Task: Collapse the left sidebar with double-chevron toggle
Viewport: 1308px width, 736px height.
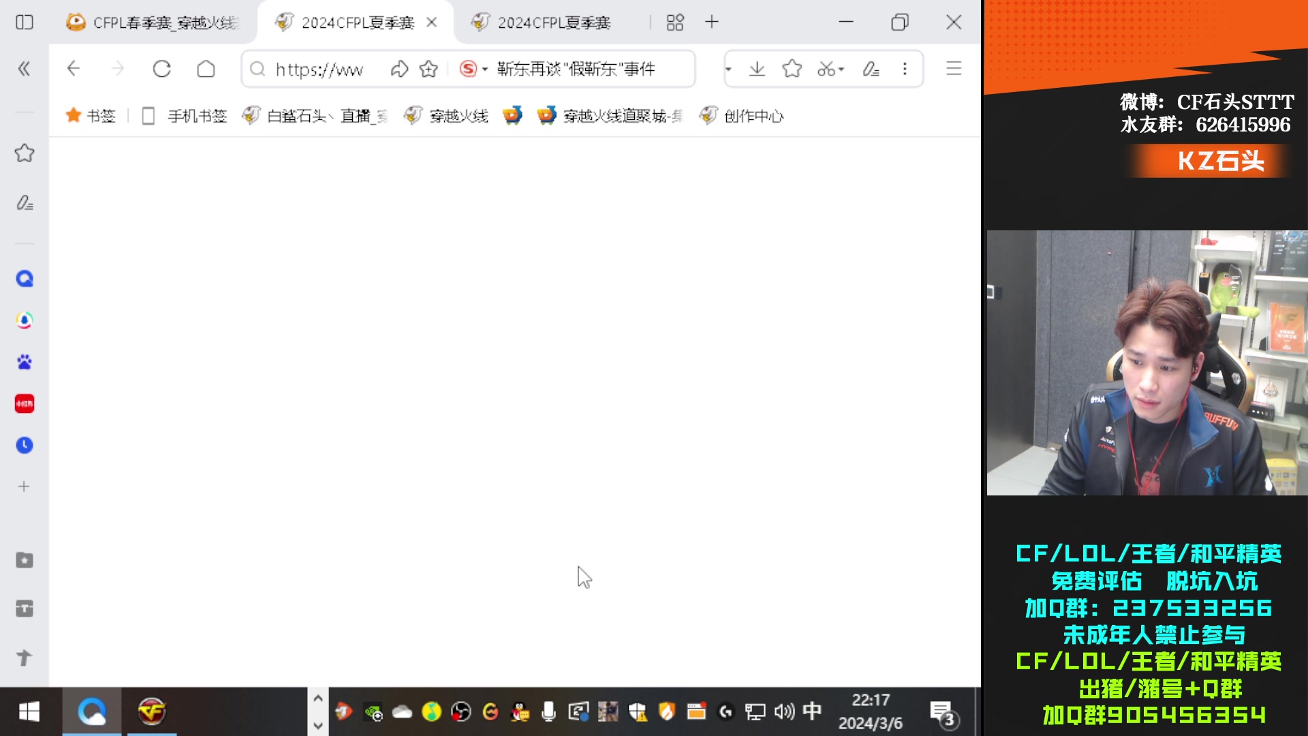Action: coord(25,68)
